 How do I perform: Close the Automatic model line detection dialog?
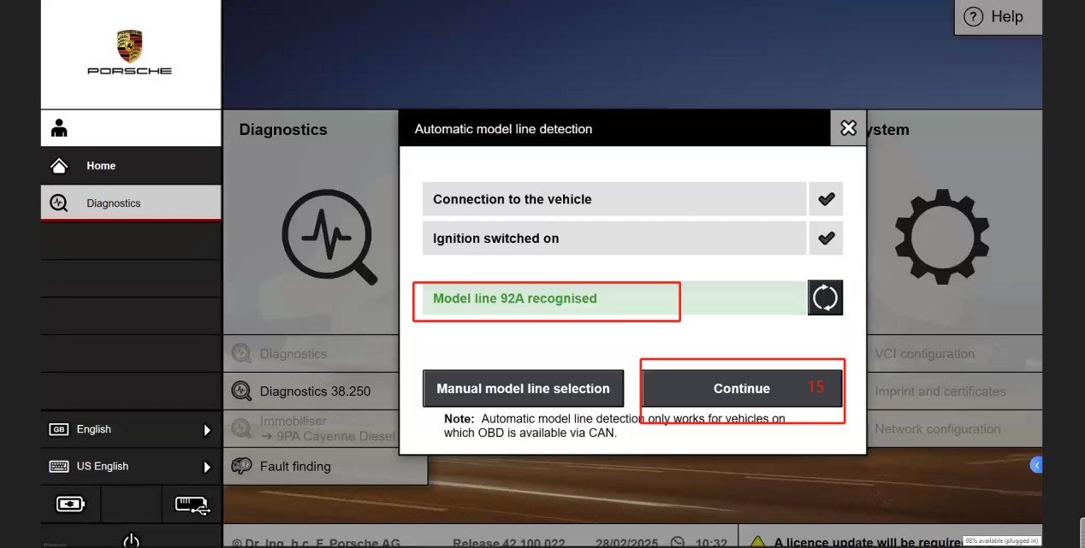pyautogui.click(x=848, y=128)
